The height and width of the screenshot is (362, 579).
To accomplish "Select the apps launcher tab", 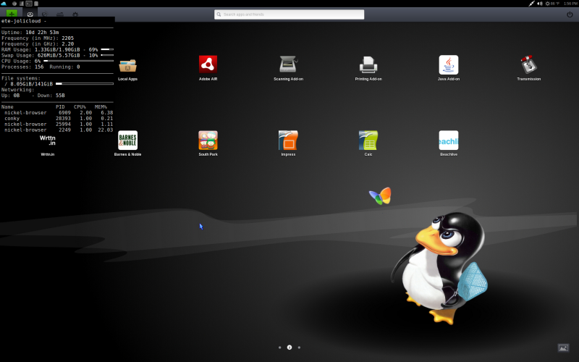I will coord(30,14).
